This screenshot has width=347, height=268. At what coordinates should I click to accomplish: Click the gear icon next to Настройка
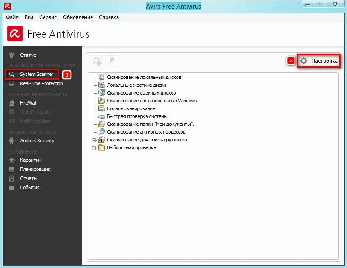(x=304, y=61)
